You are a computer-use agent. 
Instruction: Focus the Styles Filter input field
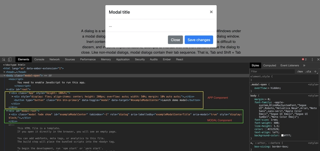(x=272, y=72)
